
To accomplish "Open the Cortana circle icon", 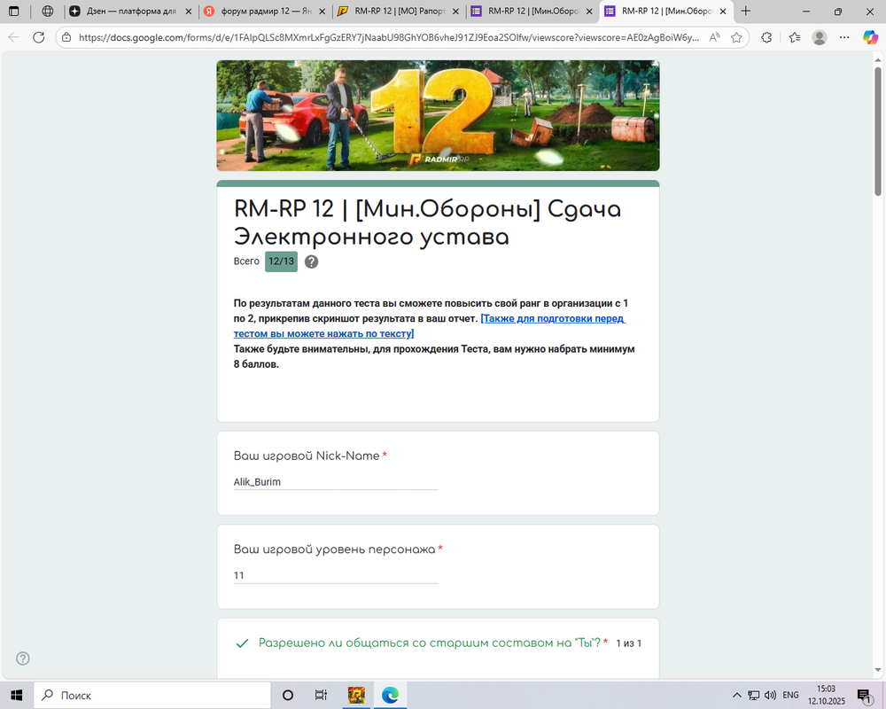I will [x=288, y=695].
